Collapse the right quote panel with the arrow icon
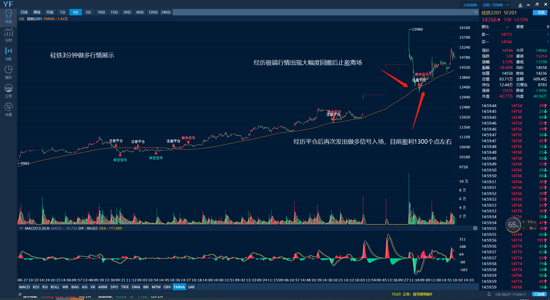Image resolution: width=550 pixels, height=300 pixels. (x=476, y=12)
